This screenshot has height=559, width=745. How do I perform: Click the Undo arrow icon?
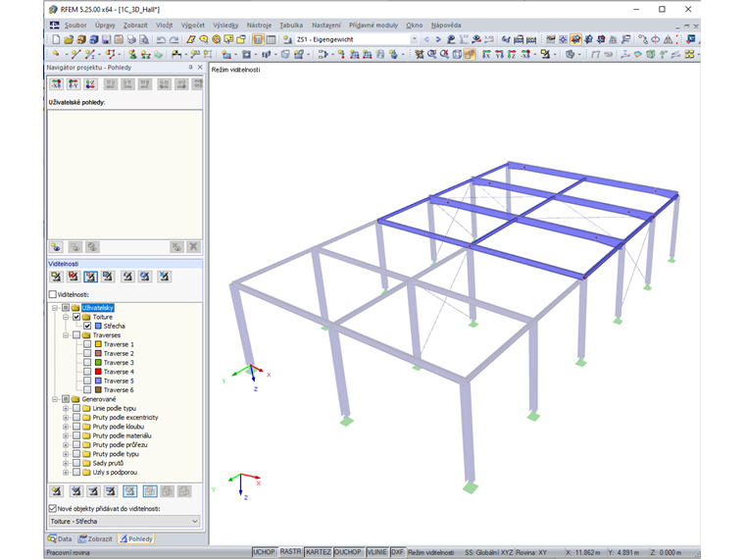tap(161, 39)
